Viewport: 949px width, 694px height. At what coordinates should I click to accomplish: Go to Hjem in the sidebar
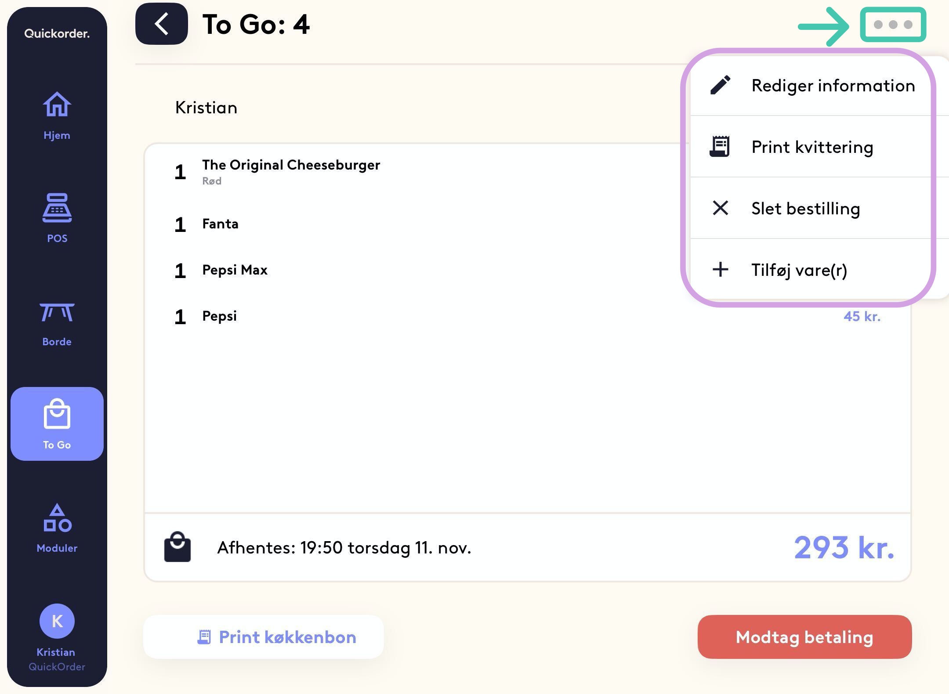click(x=57, y=115)
